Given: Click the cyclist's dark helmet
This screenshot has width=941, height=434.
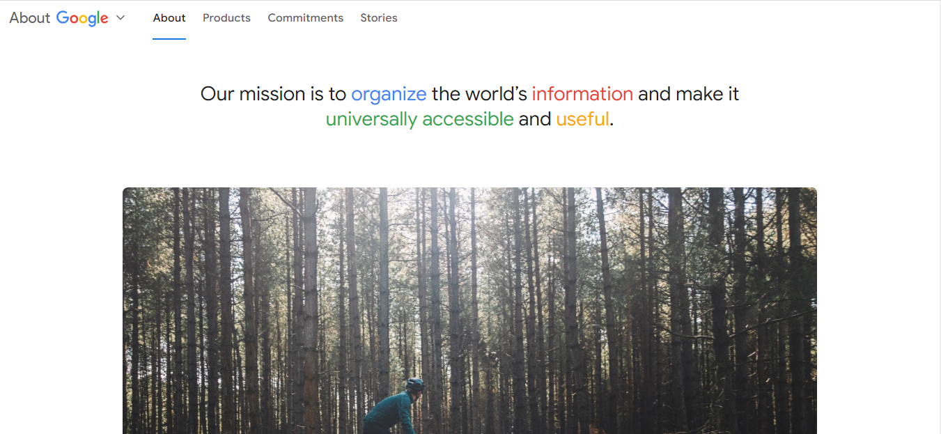Looking at the screenshot, I should pyautogui.click(x=415, y=384).
